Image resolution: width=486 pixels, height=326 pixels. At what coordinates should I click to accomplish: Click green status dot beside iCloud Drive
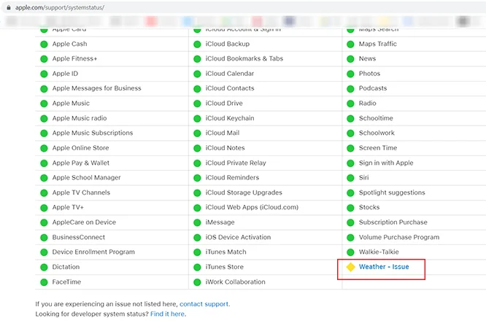(197, 104)
